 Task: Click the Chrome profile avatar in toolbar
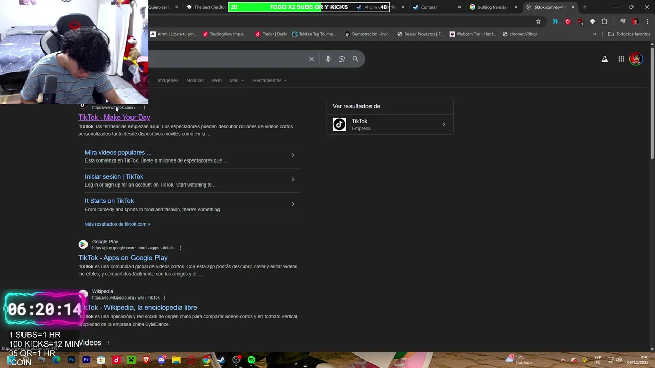pos(635,21)
